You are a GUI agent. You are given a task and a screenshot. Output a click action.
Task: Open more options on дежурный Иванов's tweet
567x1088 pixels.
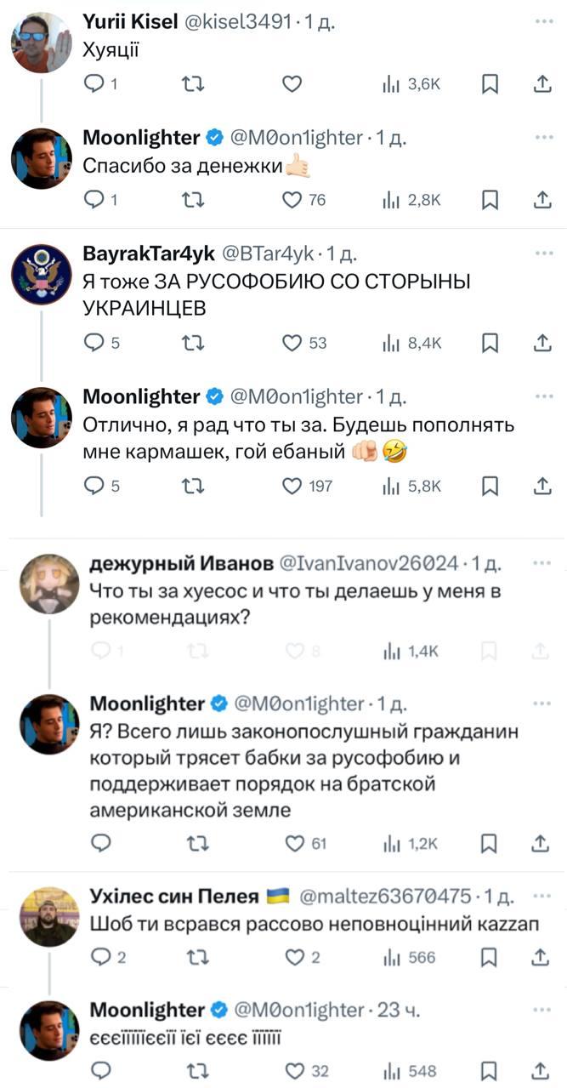click(542, 563)
